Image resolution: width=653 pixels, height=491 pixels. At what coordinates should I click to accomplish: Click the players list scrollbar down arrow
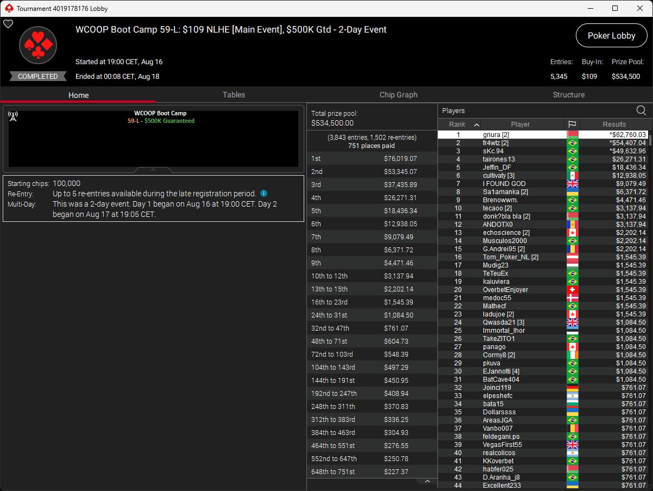(x=649, y=484)
